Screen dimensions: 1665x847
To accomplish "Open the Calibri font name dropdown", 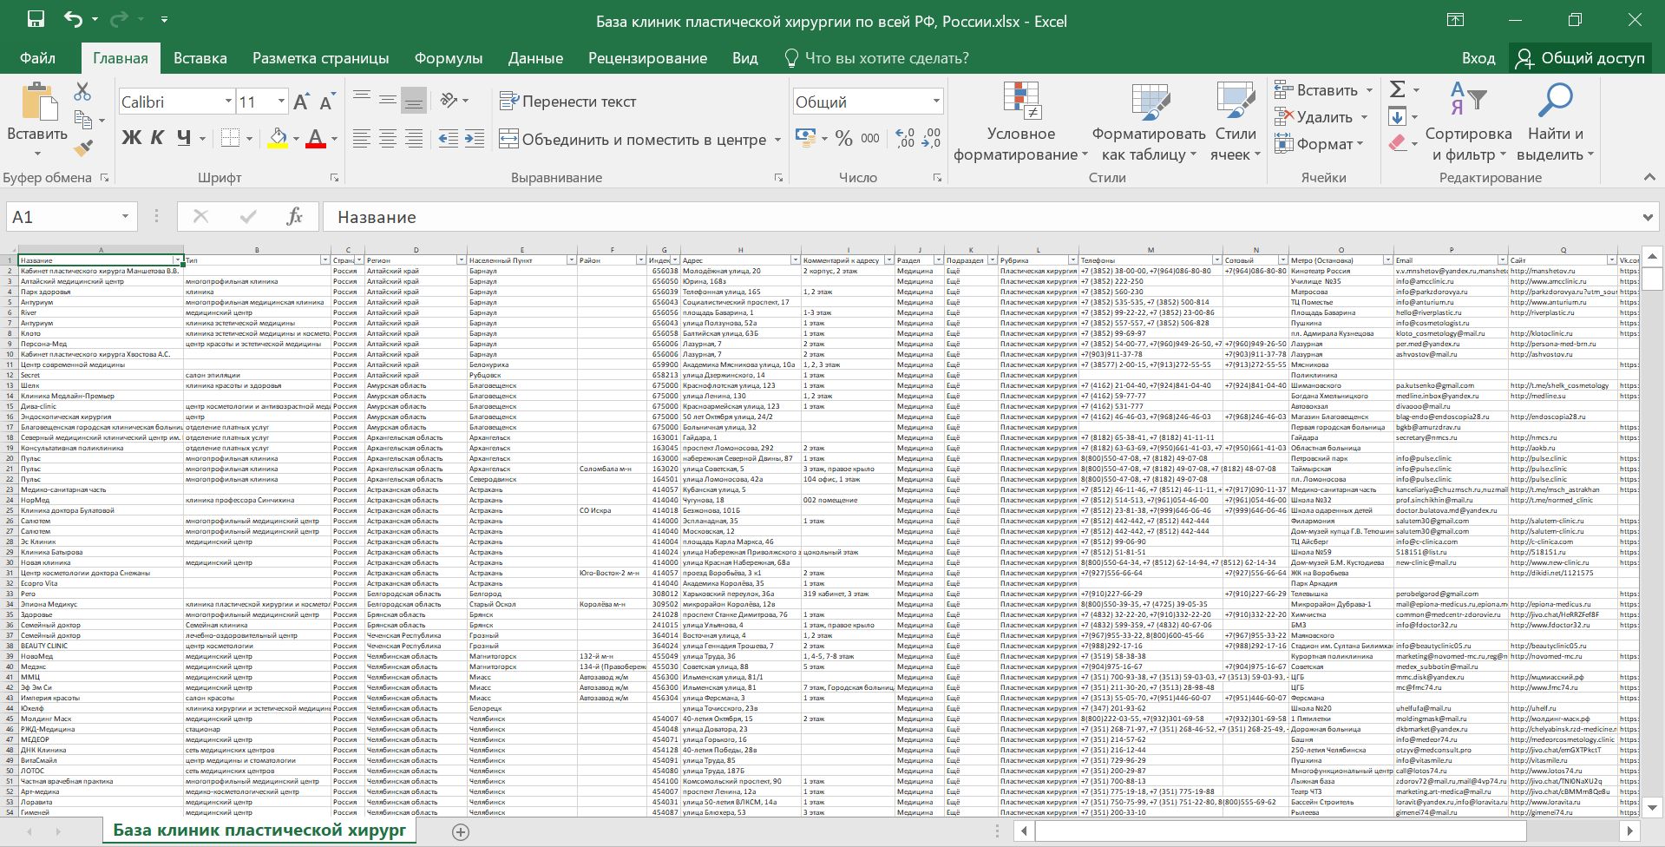I will pyautogui.click(x=228, y=102).
